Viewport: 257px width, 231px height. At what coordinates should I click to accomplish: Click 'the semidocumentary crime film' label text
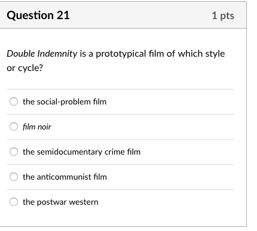coord(81,152)
